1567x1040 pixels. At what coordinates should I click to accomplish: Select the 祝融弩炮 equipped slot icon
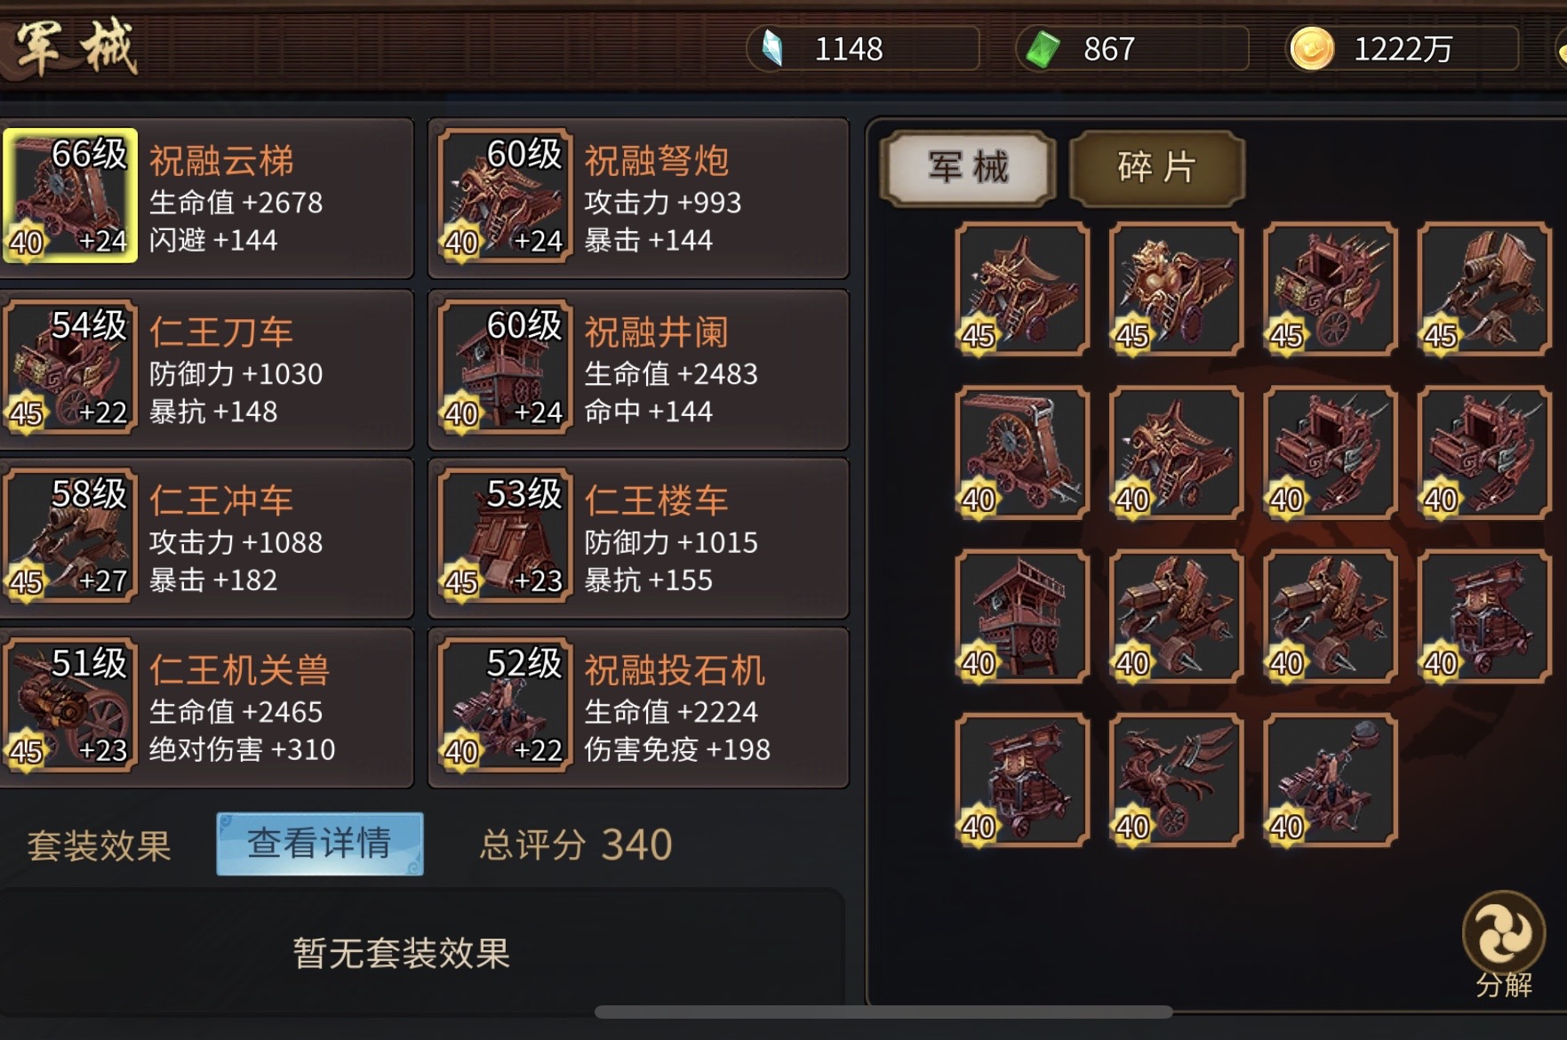tap(505, 196)
